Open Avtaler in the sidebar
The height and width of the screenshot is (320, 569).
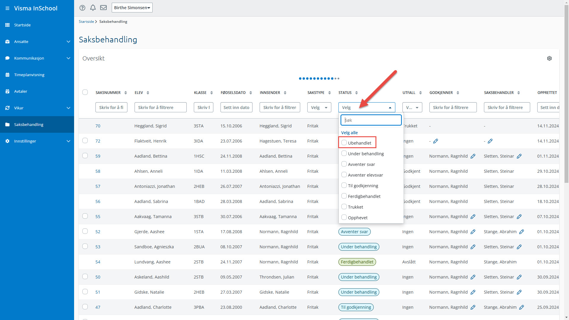(21, 91)
